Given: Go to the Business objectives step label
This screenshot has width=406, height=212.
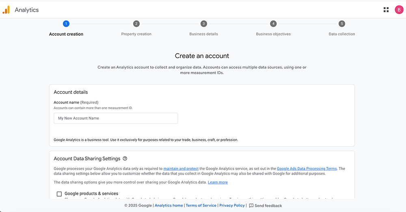Looking at the screenshot, I should click(273, 34).
